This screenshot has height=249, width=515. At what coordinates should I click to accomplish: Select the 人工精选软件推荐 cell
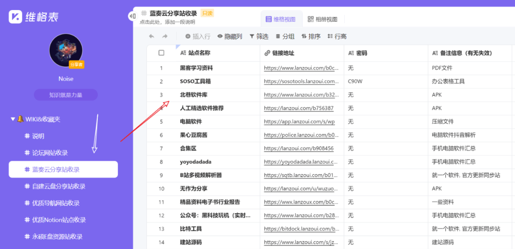pyautogui.click(x=218, y=108)
